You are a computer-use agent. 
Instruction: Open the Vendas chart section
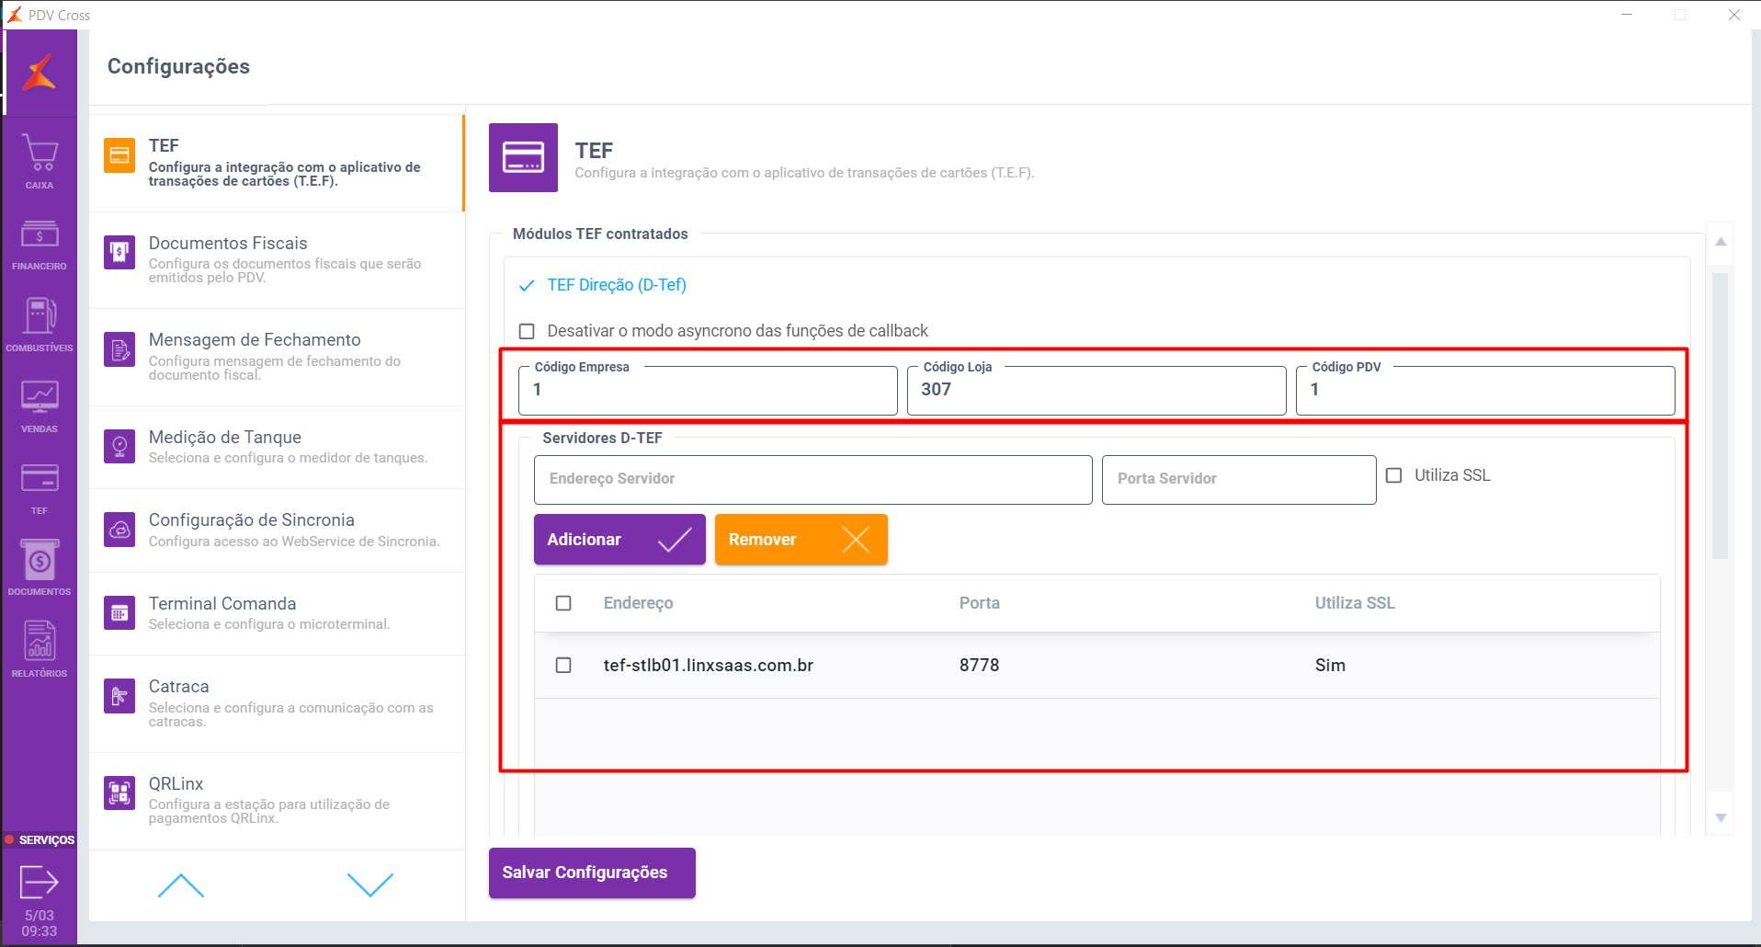[40, 405]
